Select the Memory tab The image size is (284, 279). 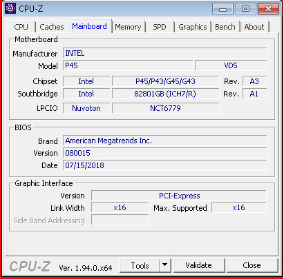click(128, 27)
